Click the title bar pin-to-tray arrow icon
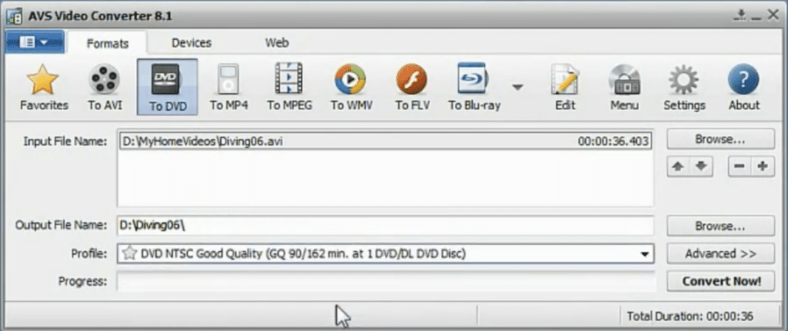Screen dimensions: 788x331 [x=740, y=15]
